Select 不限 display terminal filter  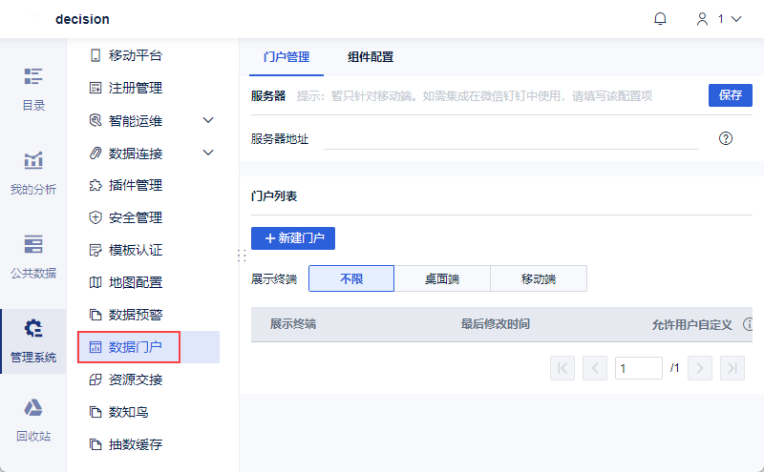pos(351,278)
